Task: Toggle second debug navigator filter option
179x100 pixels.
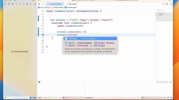Action: (x=33, y=97)
